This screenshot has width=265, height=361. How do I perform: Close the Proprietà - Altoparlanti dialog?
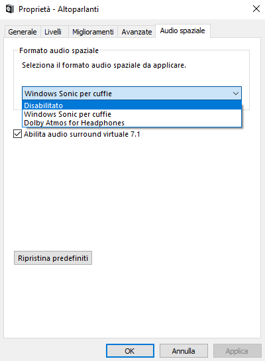tap(256, 9)
